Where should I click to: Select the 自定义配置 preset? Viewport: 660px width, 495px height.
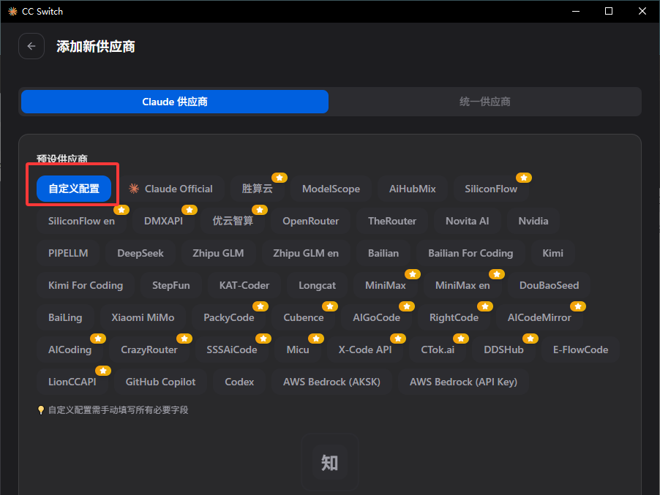click(74, 189)
